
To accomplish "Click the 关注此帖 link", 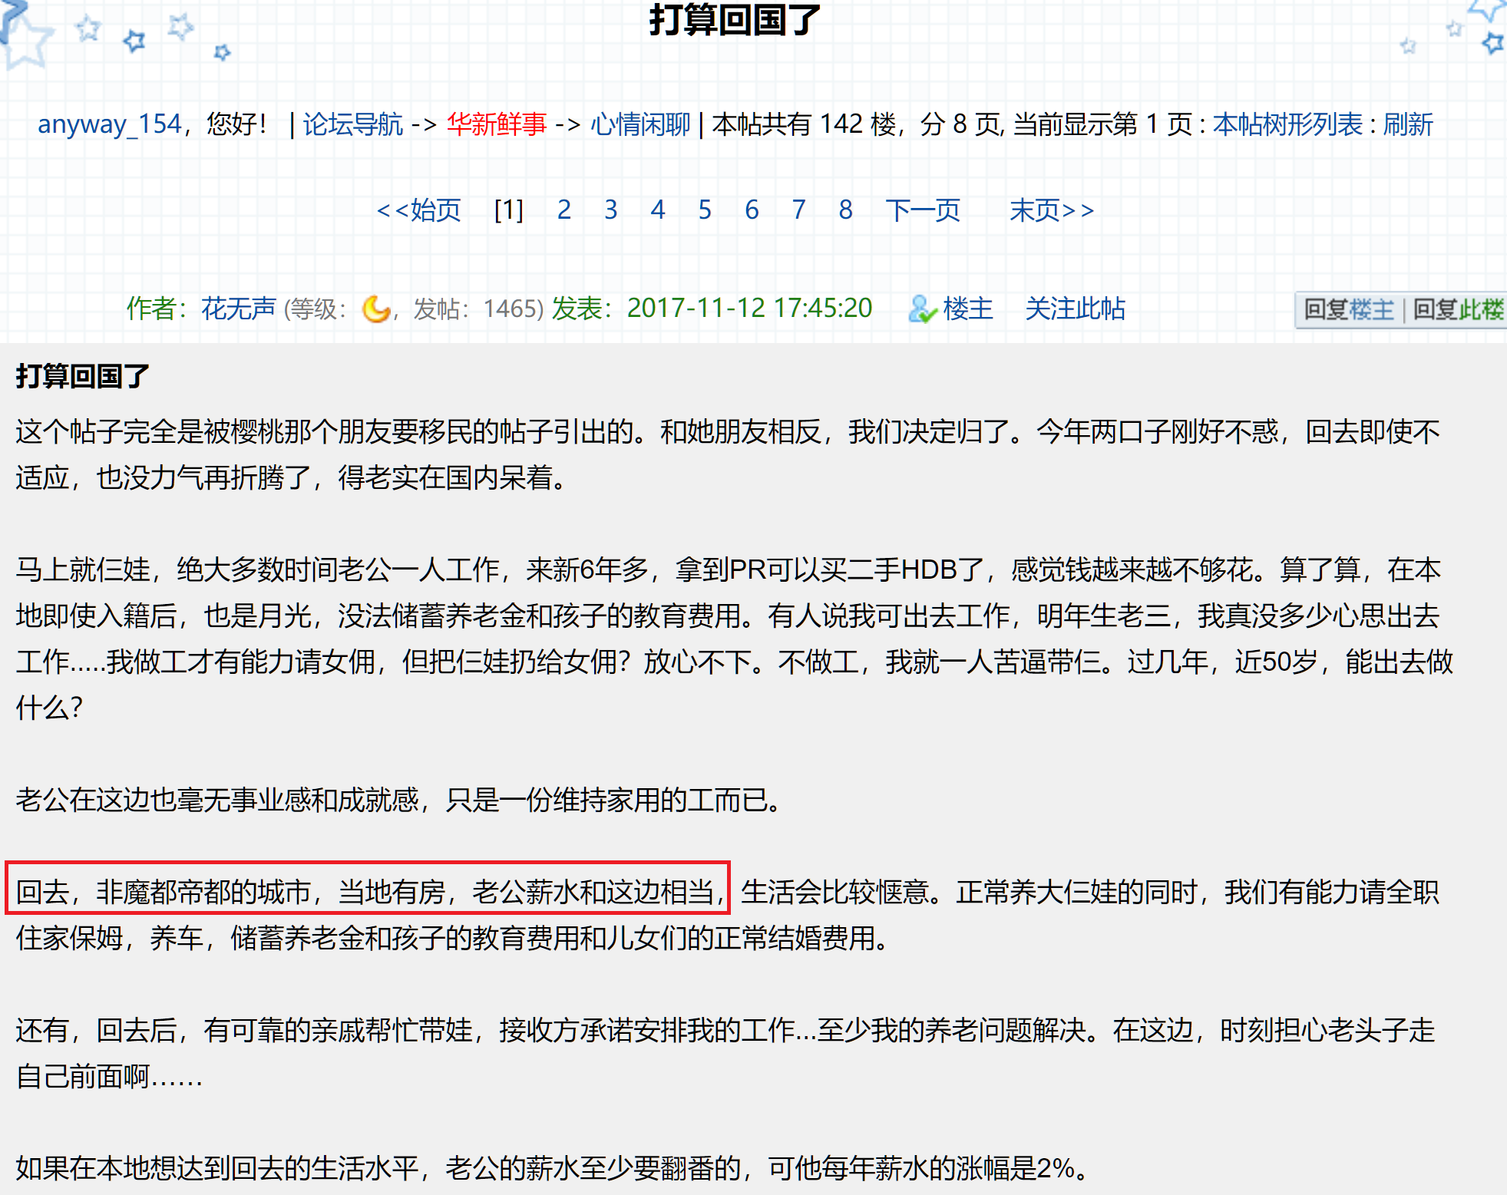I will point(1075,309).
